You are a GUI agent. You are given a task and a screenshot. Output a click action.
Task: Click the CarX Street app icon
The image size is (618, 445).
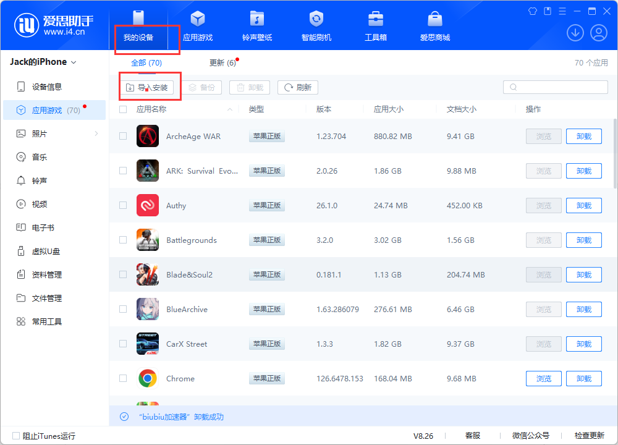(148, 344)
